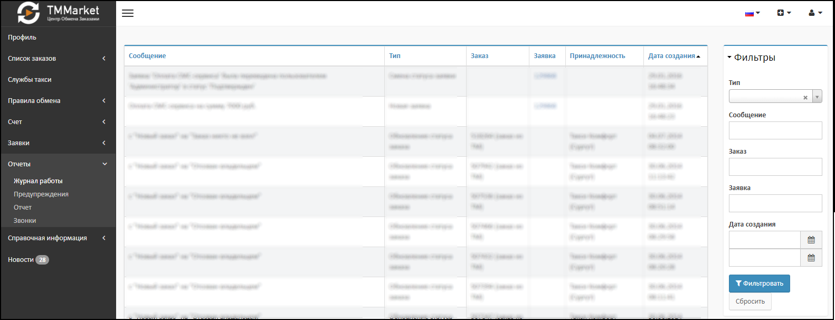Open the Новости menu item
This screenshot has width=835, height=320.
(x=21, y=260)
